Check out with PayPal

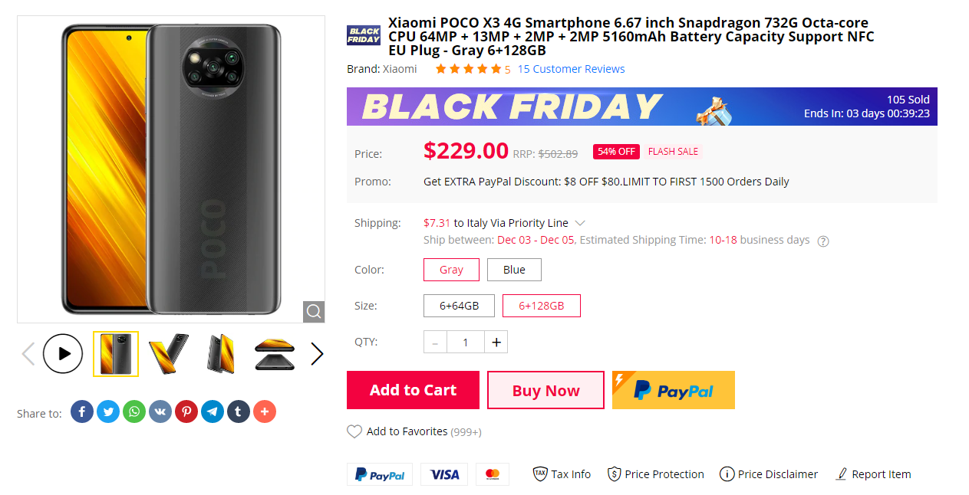click(673, 390)
